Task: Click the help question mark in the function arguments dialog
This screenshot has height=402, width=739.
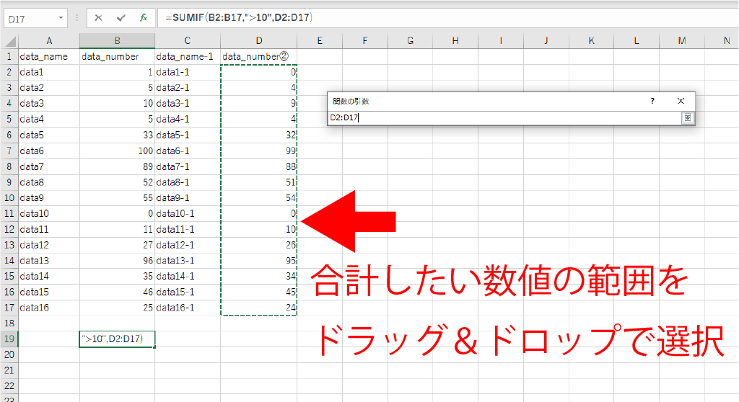Action: [x=652, y=102]
